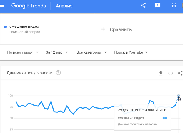This screenshot has height=133, width=183.
Task: Open the Поиск в YouTube dropdown
Action: pos(131,52)
